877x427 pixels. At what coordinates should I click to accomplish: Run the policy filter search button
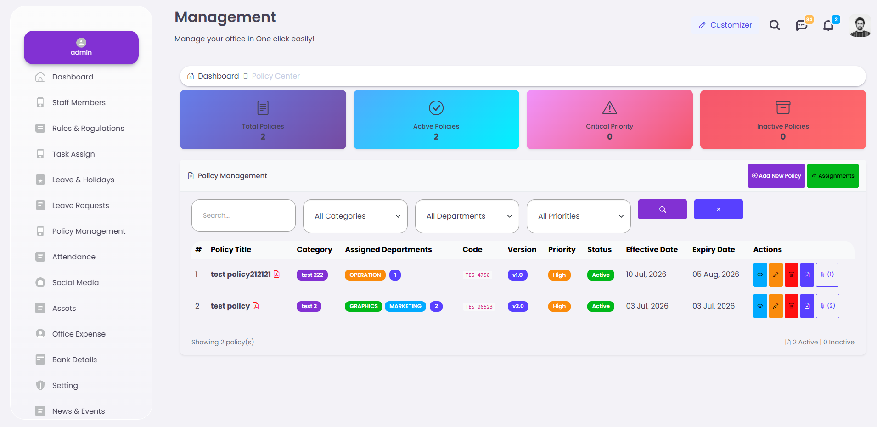(x=663, y=209)
